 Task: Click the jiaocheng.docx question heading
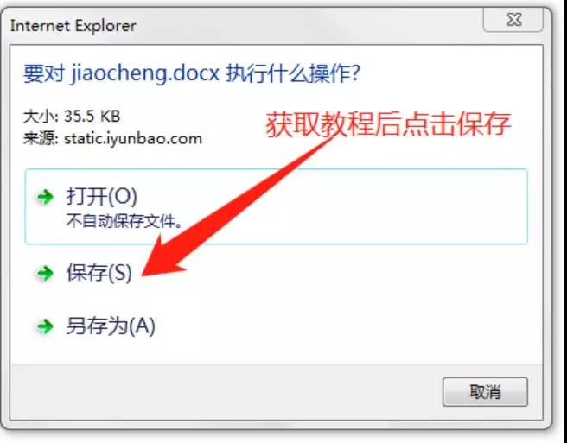(x=192, y=73)
